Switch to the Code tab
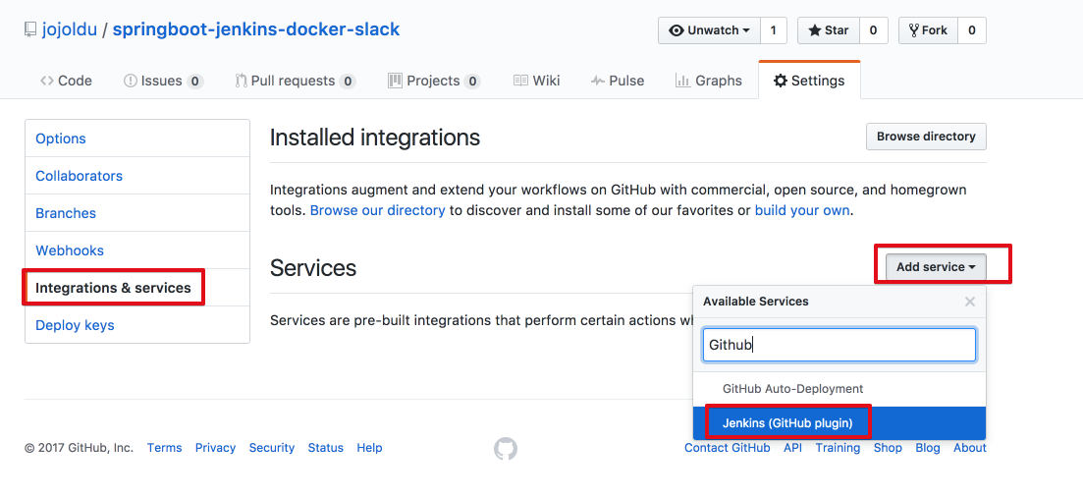 (66, 81)
